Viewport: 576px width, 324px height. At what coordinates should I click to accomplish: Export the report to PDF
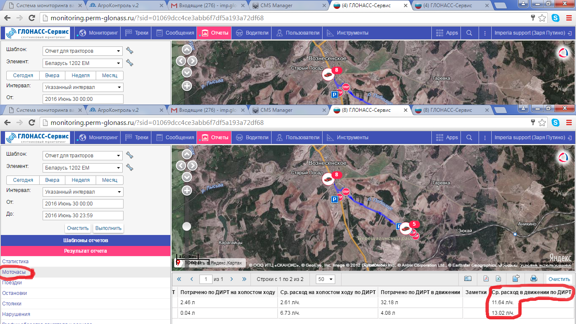[486, 279]
